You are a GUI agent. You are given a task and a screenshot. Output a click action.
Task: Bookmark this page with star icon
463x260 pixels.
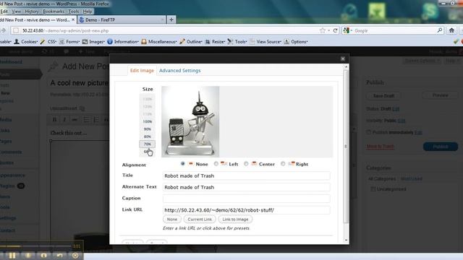[323, 30]
